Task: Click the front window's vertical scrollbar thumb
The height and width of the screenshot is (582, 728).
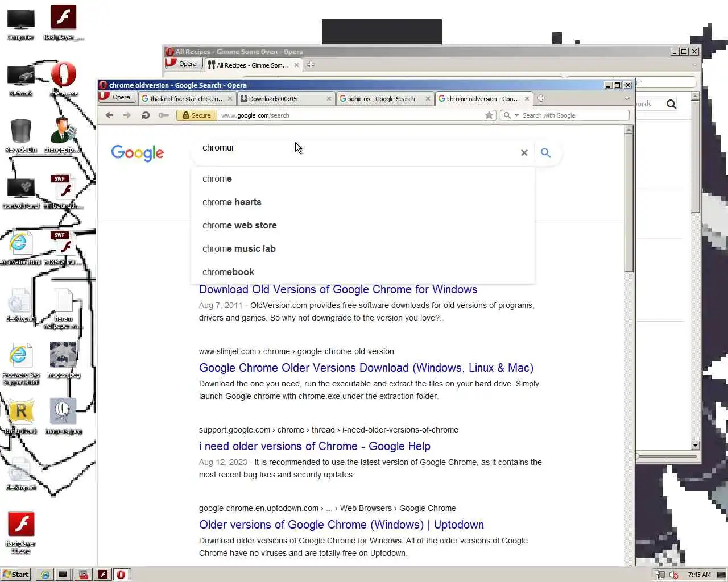Action: (x=628, y=203)
